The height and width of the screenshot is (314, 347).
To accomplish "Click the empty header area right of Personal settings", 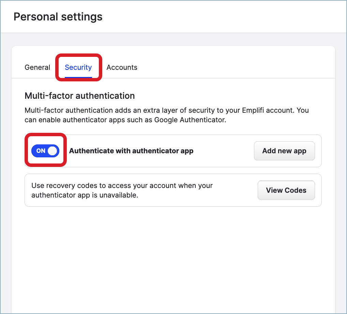I will [222, 17].
